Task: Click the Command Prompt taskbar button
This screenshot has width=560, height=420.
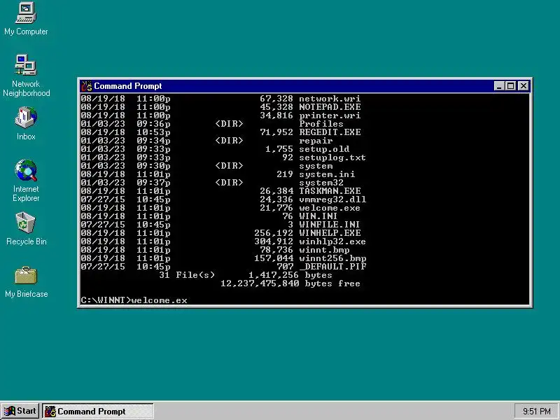Action: click(x=98, y=411)
